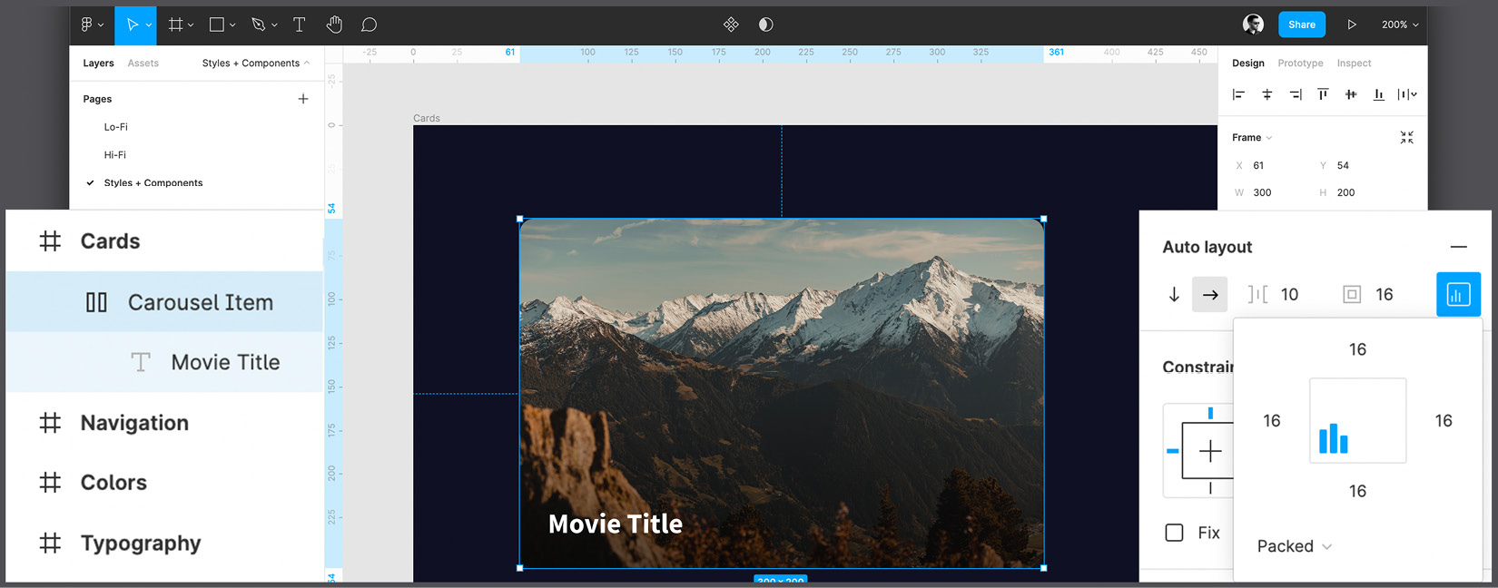Click the resize to fit icon

click(1406, 138)
